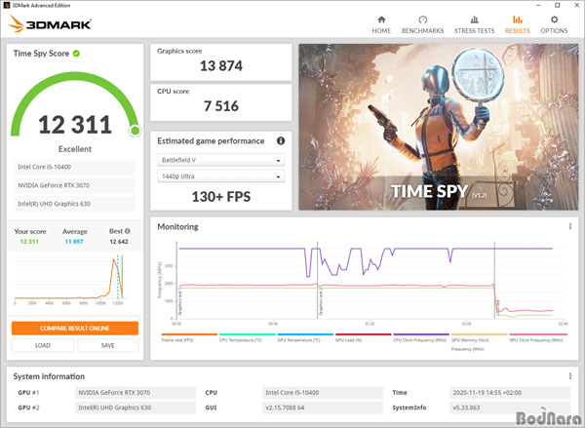Viewport: 585px width, 428px height.
Task: Switch to the RESULTS tab label
Action: click(x=518, y=30)
